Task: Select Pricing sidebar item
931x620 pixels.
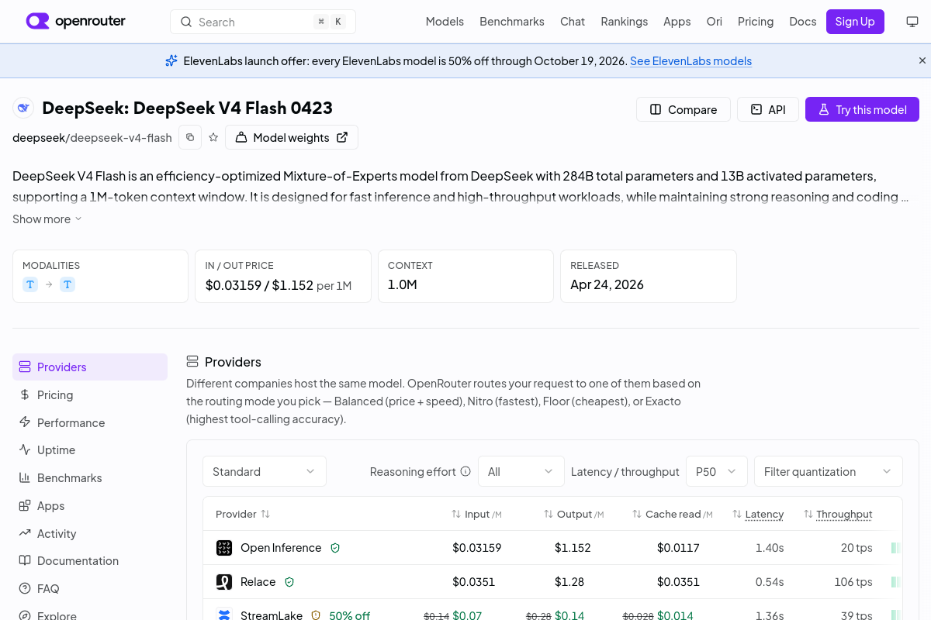Action: point(90,394)
